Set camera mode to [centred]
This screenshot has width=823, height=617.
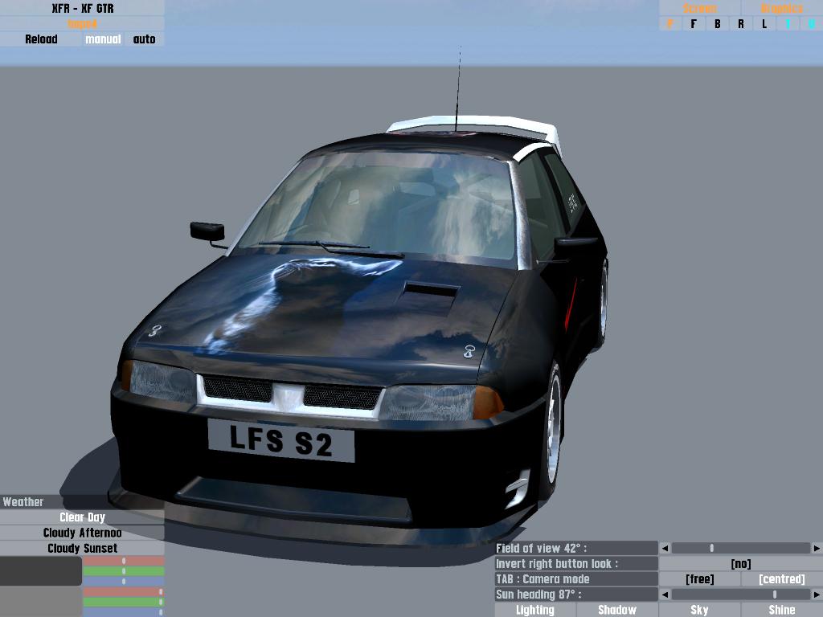781,579
